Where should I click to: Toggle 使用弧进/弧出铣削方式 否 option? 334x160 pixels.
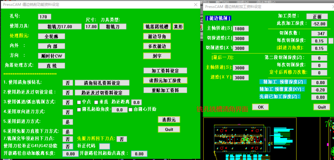[68, 102]
